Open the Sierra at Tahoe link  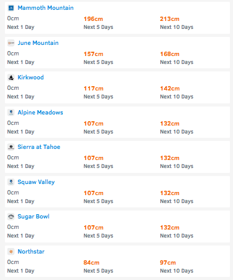click(39, 147)
